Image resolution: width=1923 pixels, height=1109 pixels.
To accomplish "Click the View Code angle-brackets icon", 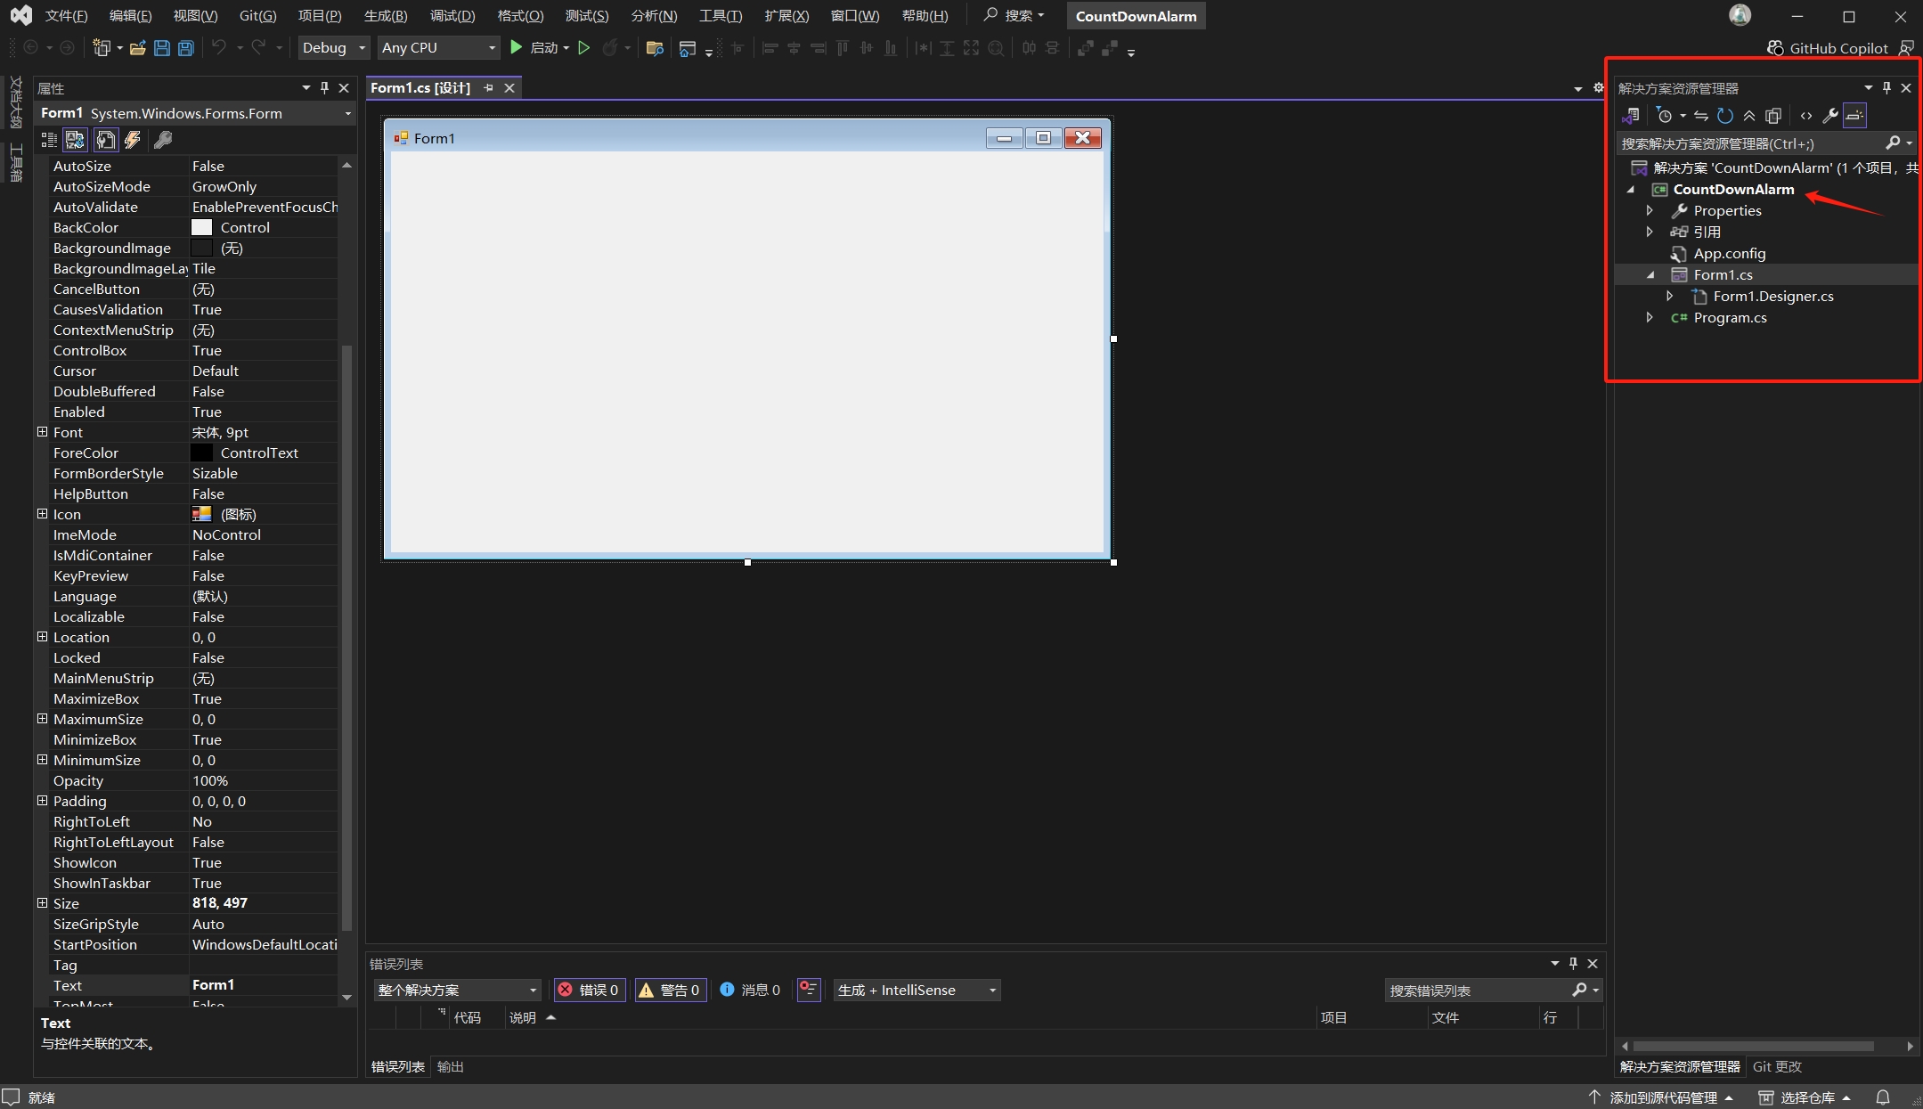I will [x=1805, y=116].
